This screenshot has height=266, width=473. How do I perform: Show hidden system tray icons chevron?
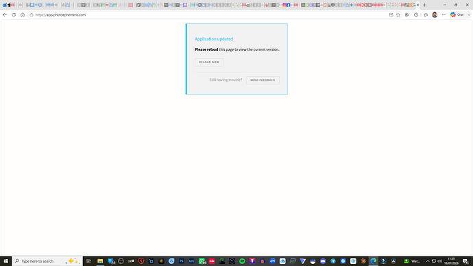(x=428, y=261)
